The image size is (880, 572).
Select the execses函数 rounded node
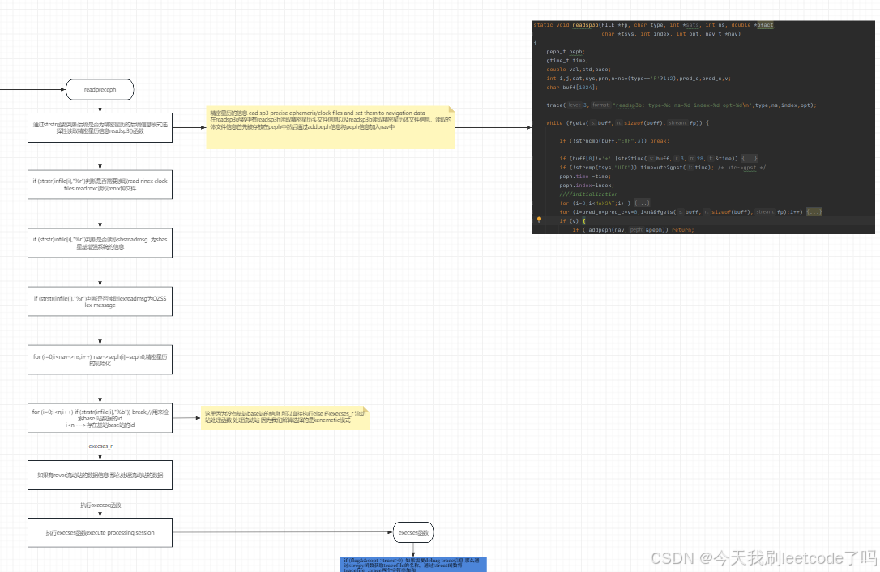413,533
